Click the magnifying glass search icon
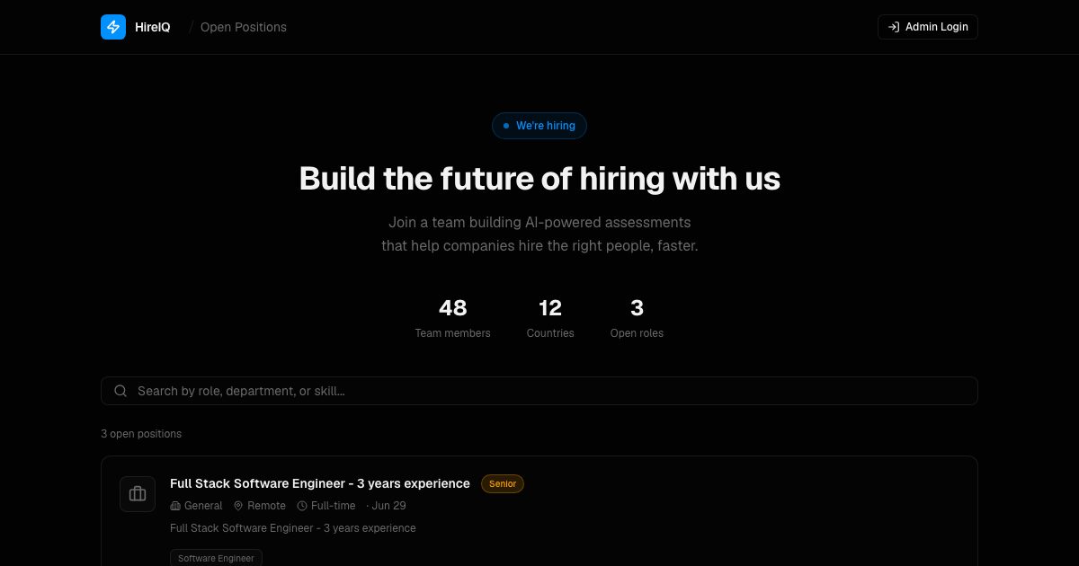Image resolution: width=1079 pixels, height=566 pixels. 120,391
